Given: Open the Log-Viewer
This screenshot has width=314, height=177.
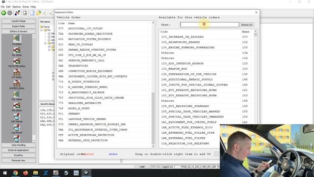Looking at the screenshot, I should (17, 129).
